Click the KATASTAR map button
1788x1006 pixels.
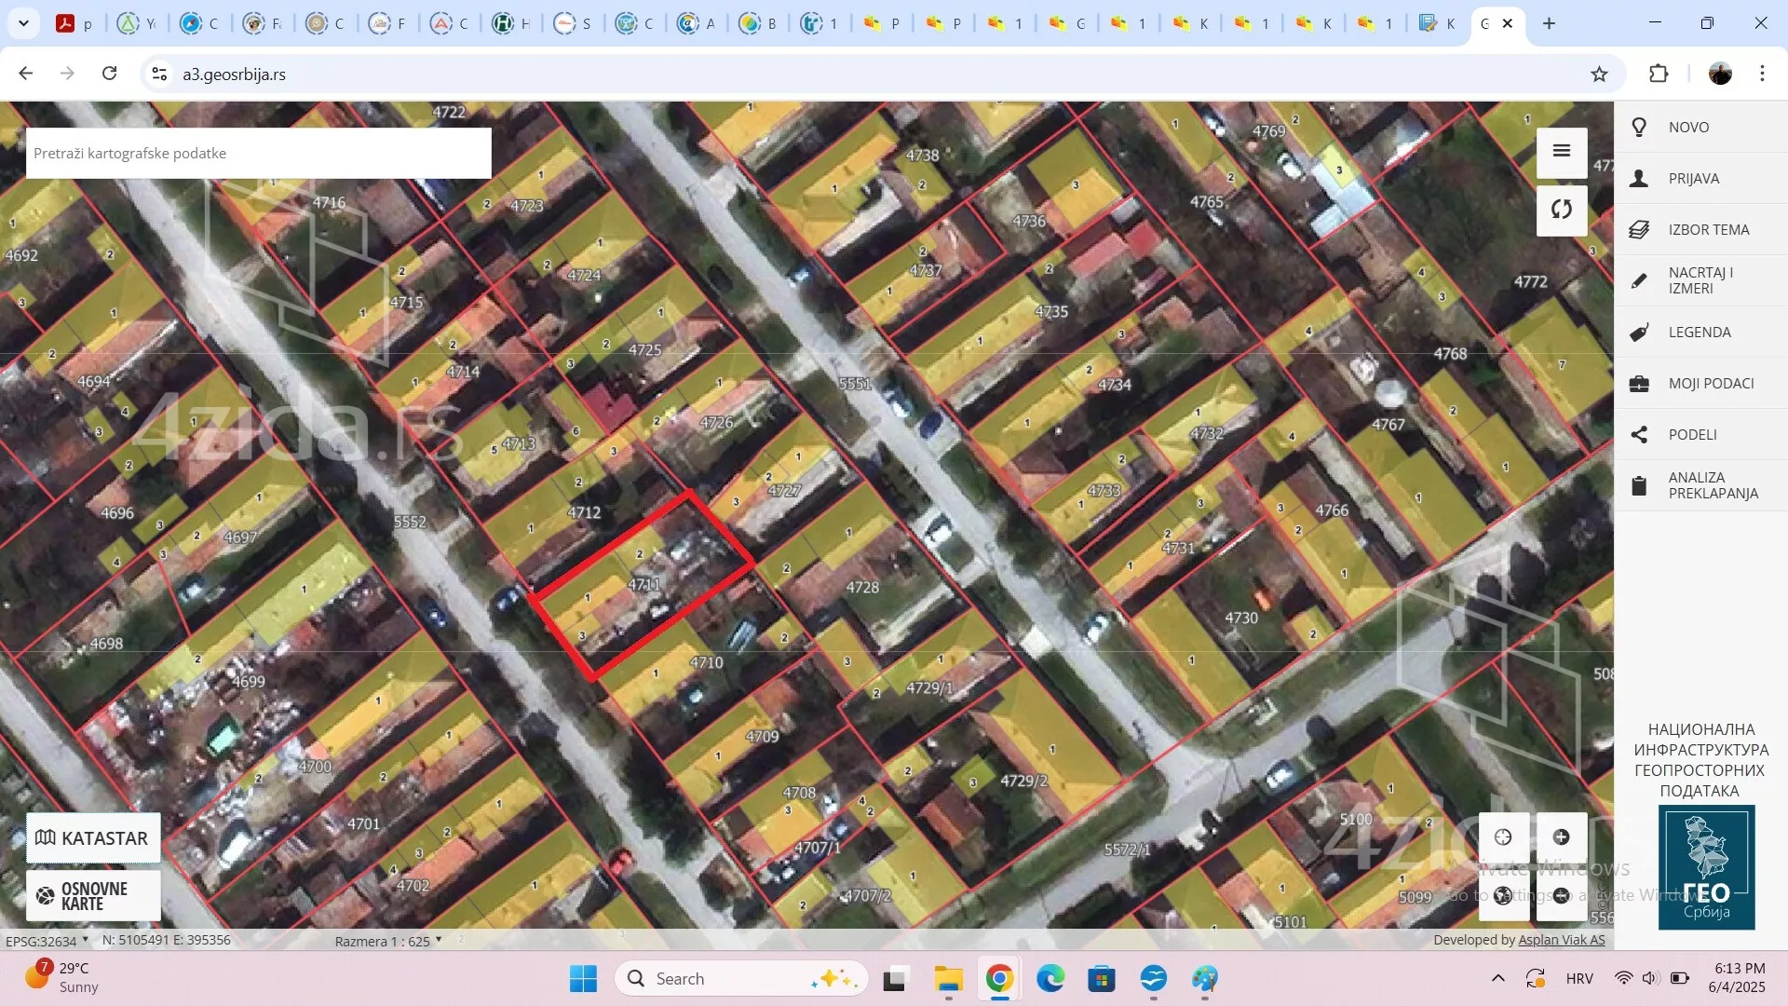pyautogui.click(x=93, y=837)
